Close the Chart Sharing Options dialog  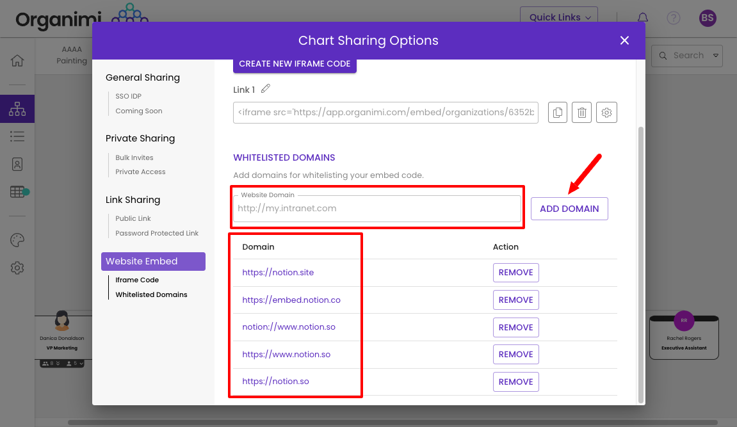pyautogui.click(x=624, y=40)
